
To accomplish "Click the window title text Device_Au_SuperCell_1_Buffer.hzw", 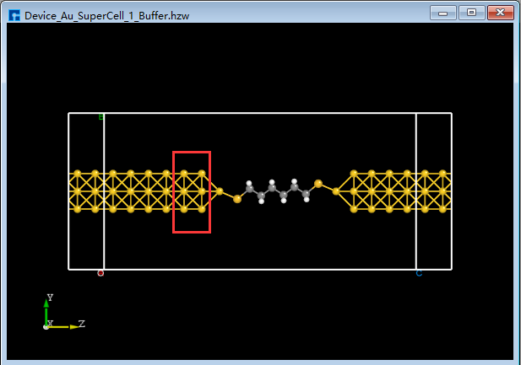I will tap(107, 16).
